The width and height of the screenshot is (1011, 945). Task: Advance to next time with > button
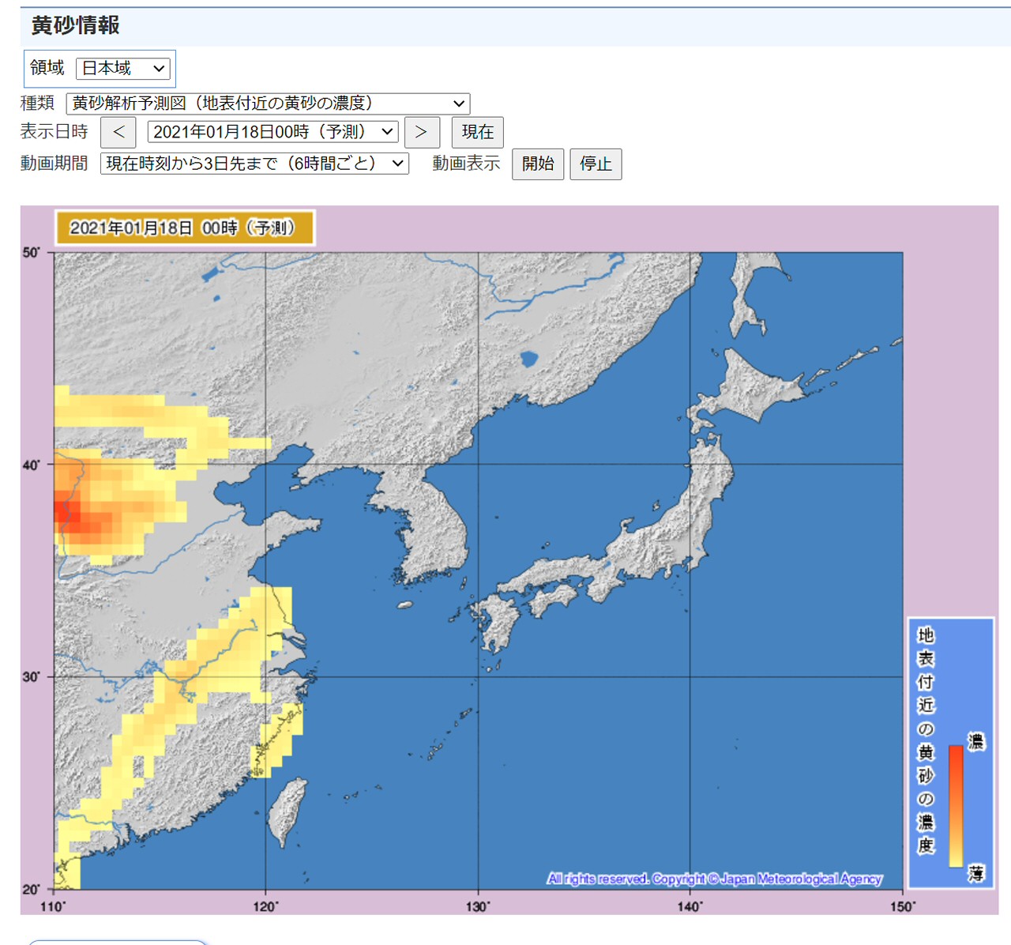pos(421,132)
